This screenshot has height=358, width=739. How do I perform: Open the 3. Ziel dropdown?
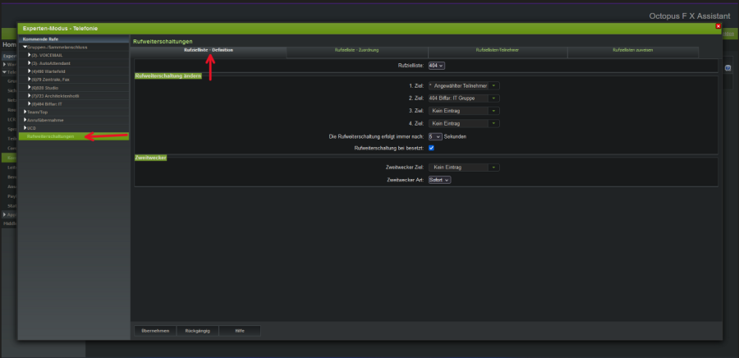click(x=464, y=111)
